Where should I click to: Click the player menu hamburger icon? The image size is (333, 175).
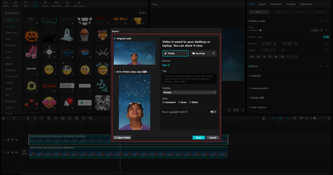[241, 4]
